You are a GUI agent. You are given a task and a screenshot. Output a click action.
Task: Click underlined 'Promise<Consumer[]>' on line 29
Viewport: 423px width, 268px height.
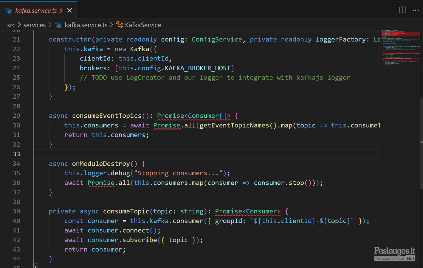coord(193,116)
